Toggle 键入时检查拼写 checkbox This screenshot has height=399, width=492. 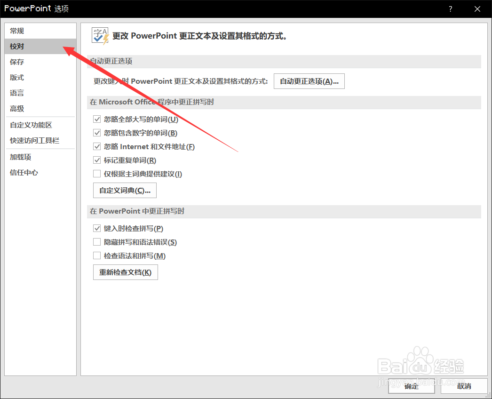coord(97,229)
